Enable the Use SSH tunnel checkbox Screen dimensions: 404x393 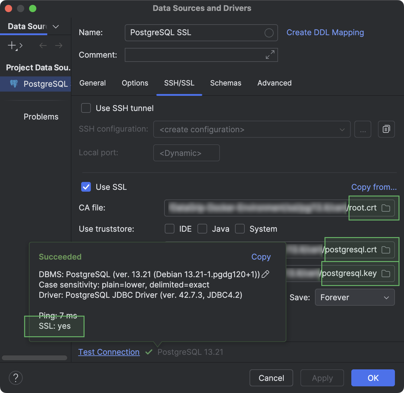(86, 108)
